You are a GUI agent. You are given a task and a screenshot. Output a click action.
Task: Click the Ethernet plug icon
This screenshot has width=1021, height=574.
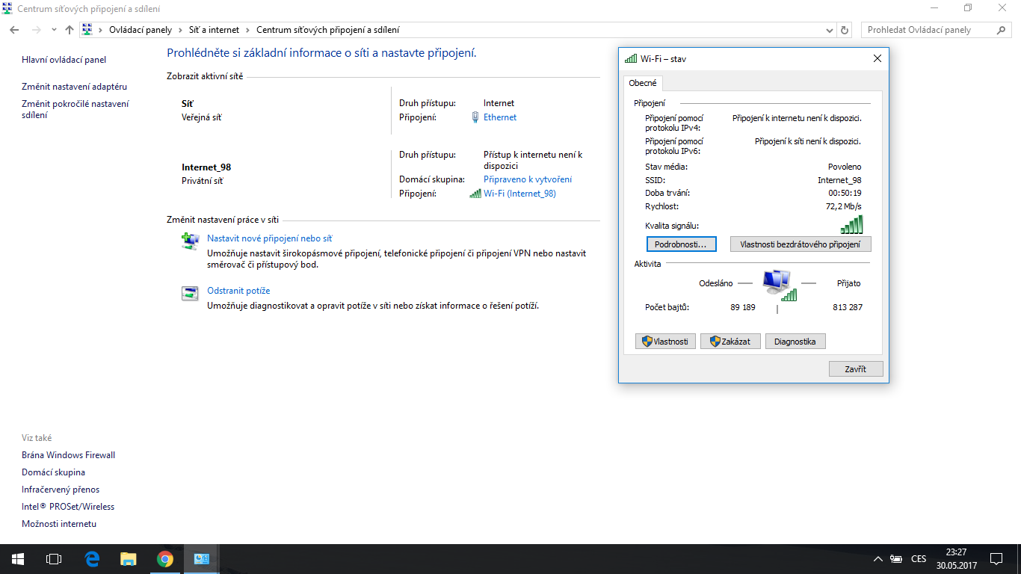tap(475, 117)
